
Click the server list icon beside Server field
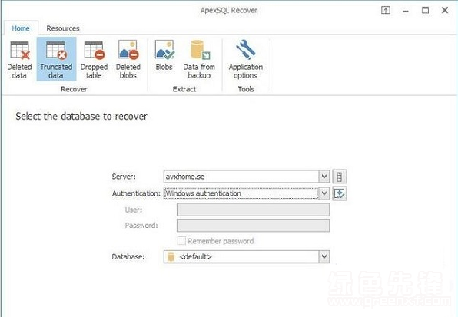(x=340, y=177)
